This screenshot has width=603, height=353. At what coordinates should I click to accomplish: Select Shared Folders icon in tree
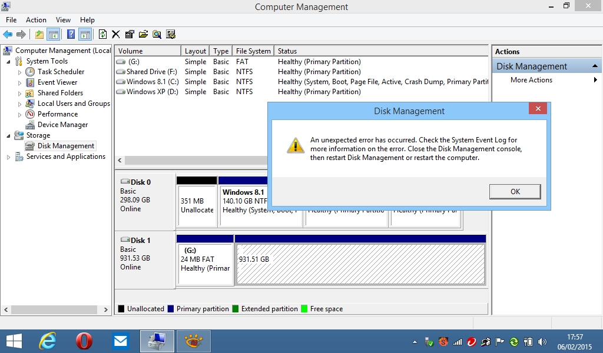(30, 93)
